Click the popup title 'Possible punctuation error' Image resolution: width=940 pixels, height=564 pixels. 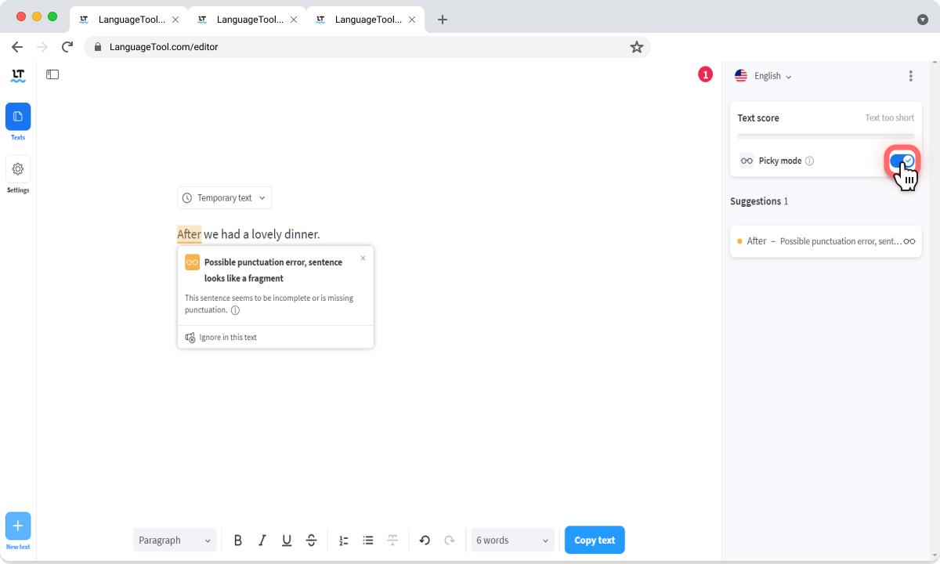273,270
